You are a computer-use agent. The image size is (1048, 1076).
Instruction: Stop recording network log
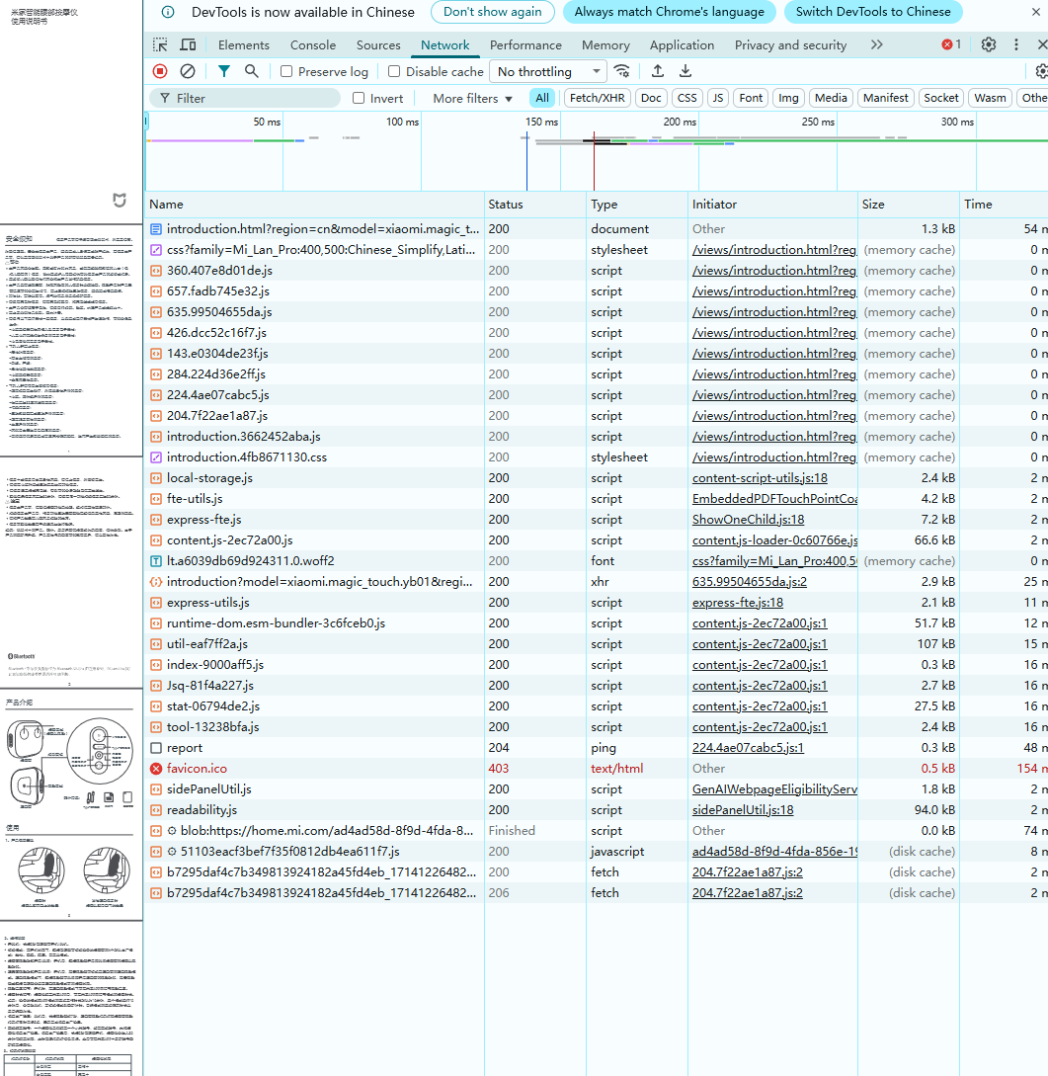(x=160, y=71)
